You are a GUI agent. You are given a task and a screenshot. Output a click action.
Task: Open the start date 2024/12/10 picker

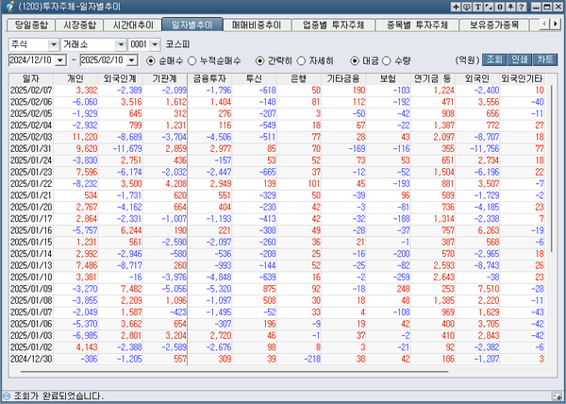62,59
